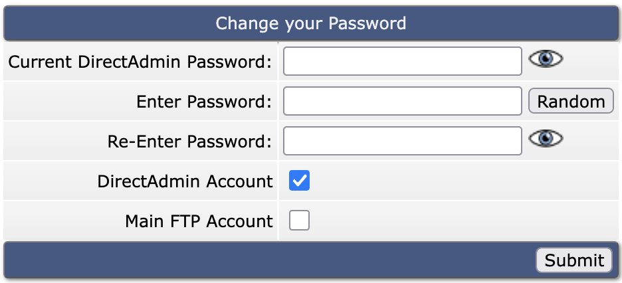Toggle the checked box for DirectAdmin Account
The width and height of the screenshot is (622, 283).
[299, 181]
